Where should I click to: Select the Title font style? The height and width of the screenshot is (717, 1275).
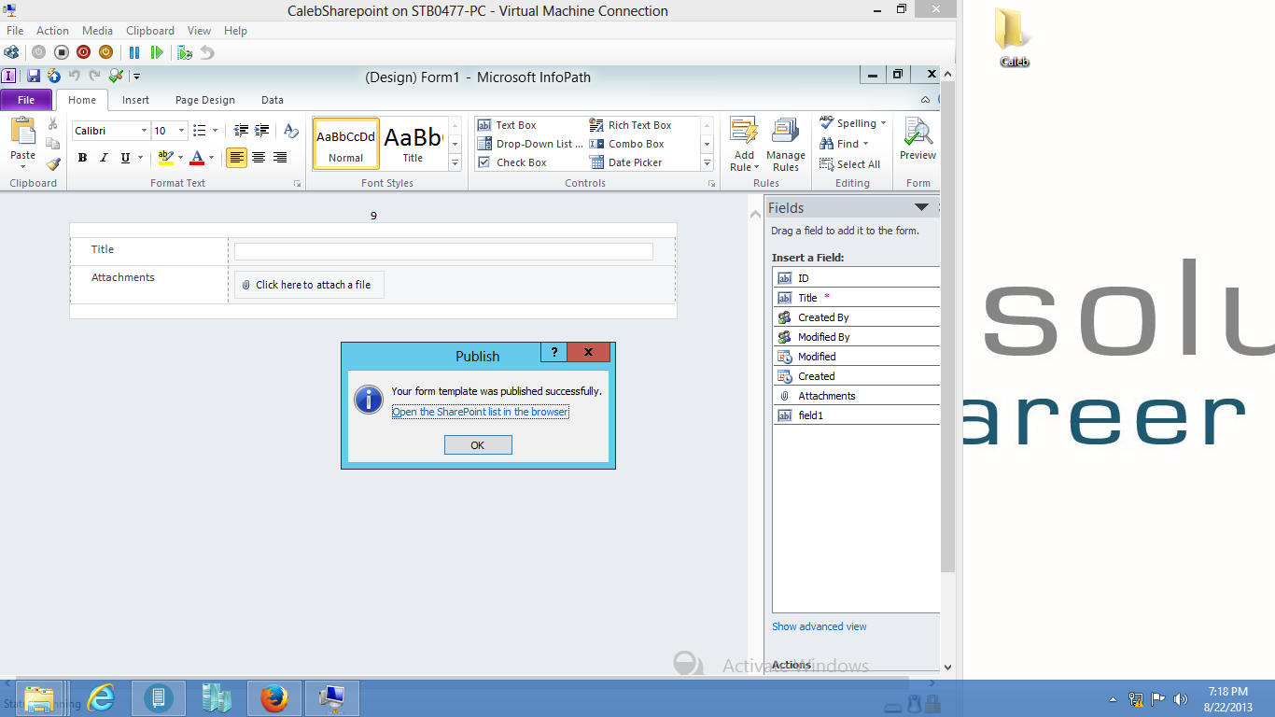[x=413, y=144]
